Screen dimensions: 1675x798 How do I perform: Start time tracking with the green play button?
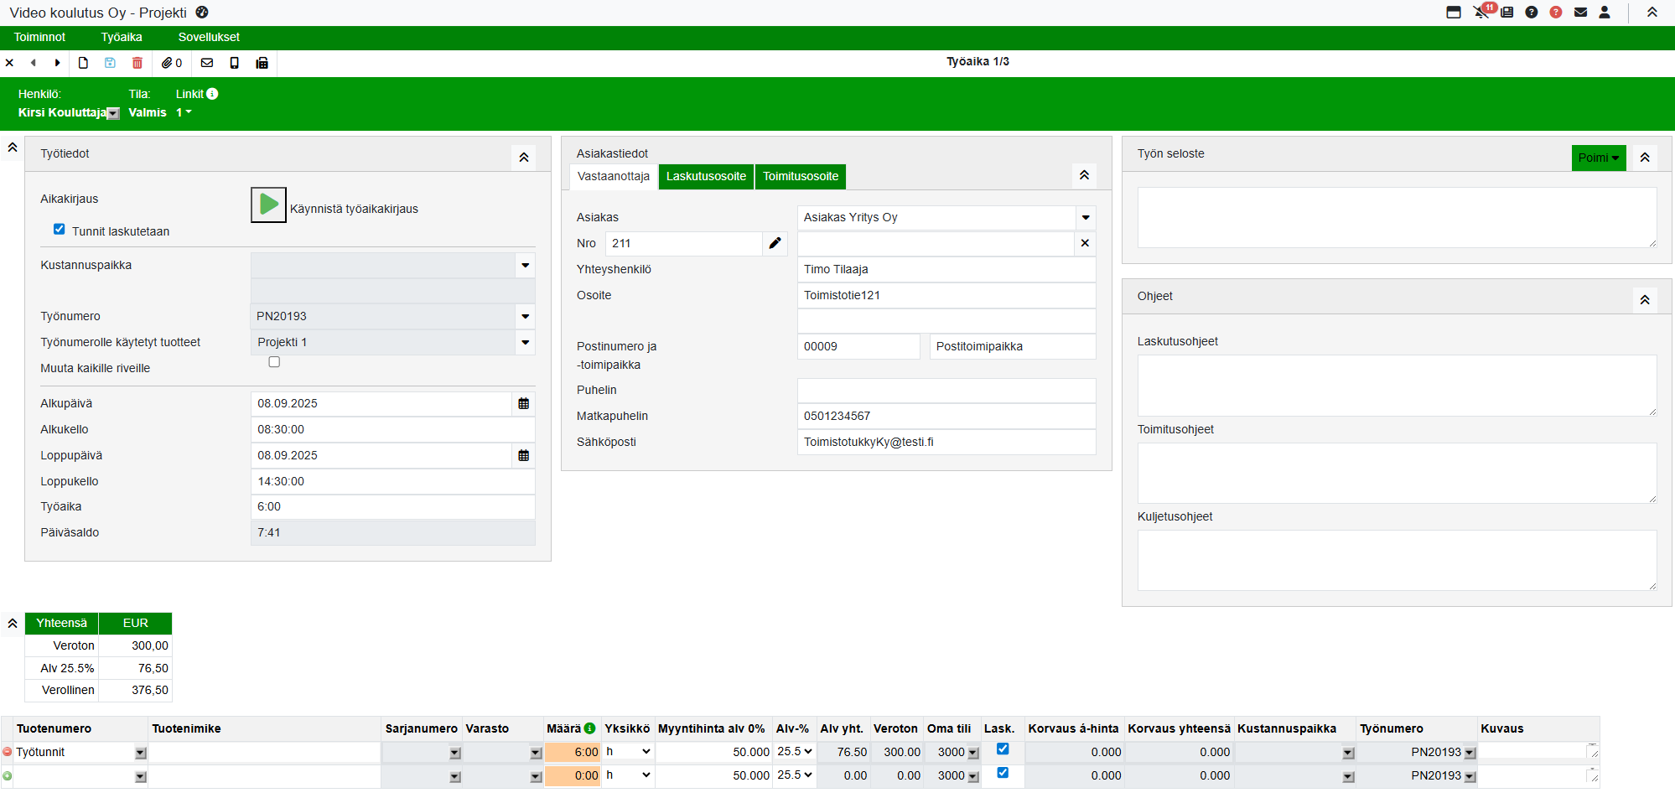pyautogui.click(x=268, y=205)
